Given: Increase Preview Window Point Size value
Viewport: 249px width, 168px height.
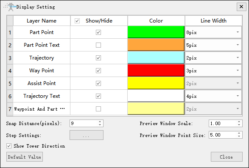Looking at the screenshot, I should click(239, 133).
